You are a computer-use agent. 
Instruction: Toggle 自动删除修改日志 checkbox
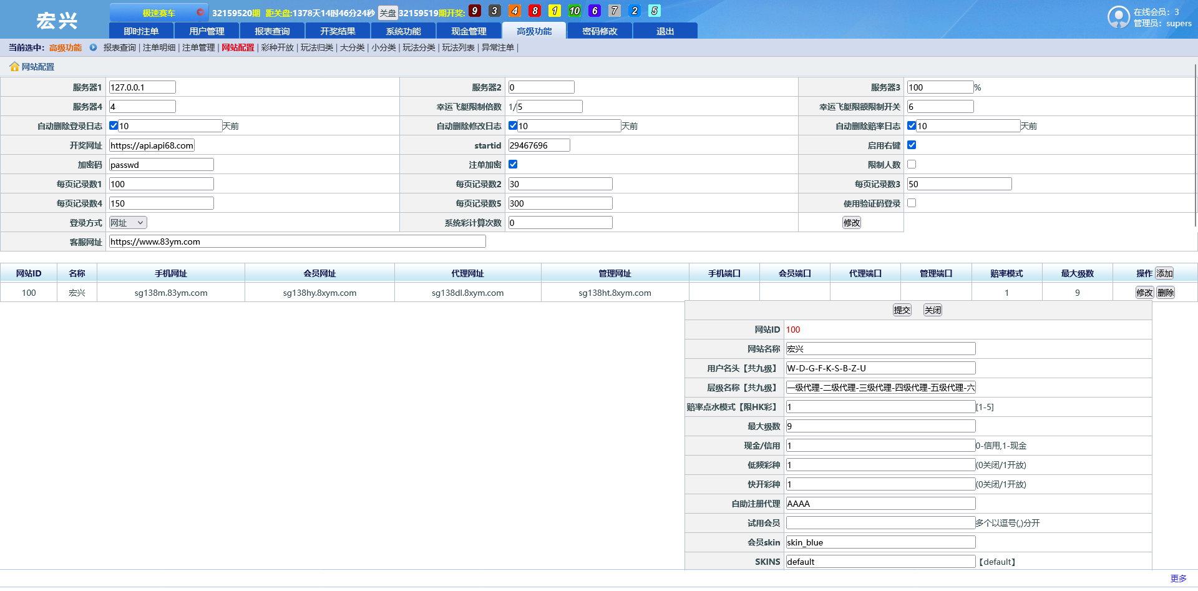[513, 125]
